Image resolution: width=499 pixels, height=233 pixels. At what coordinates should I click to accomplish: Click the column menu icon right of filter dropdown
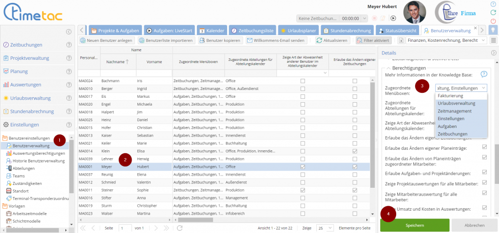pyautogui.click(x=493, y=40)
